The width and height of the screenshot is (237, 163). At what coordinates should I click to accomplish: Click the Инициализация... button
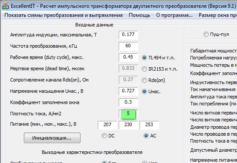(52, 138)
